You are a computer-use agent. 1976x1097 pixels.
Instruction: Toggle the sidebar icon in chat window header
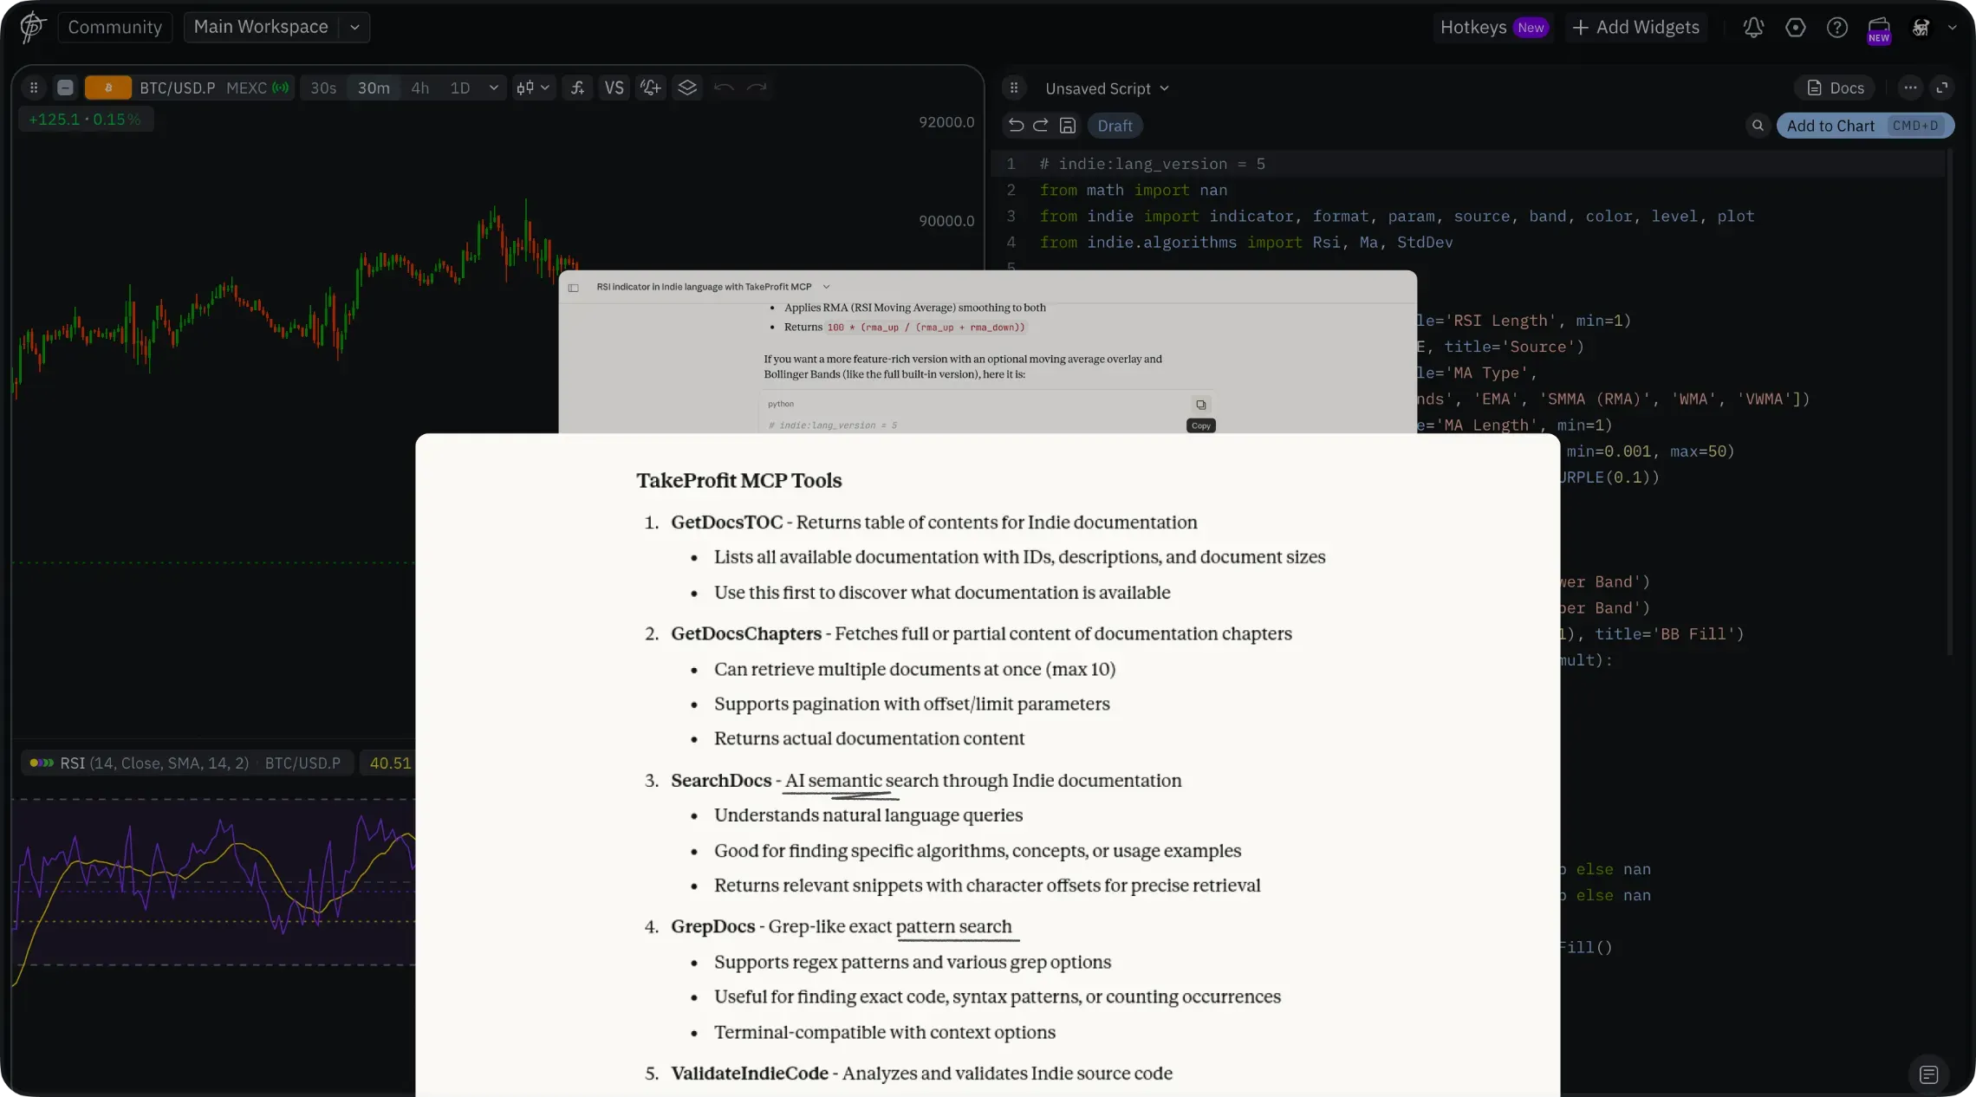573,287
